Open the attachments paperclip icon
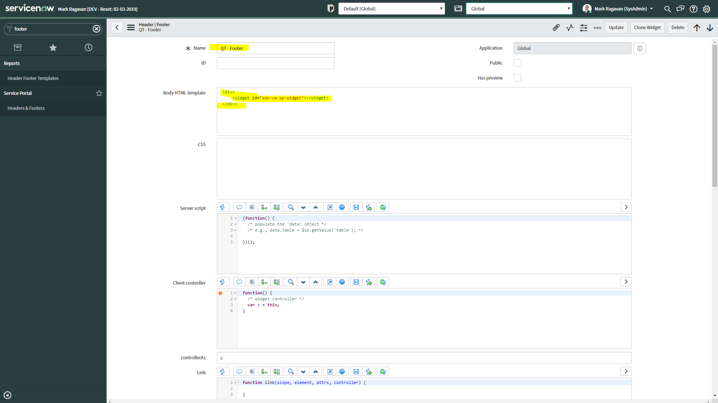Image resolution: width=718 pixels, height=403 pixels. 556,27
